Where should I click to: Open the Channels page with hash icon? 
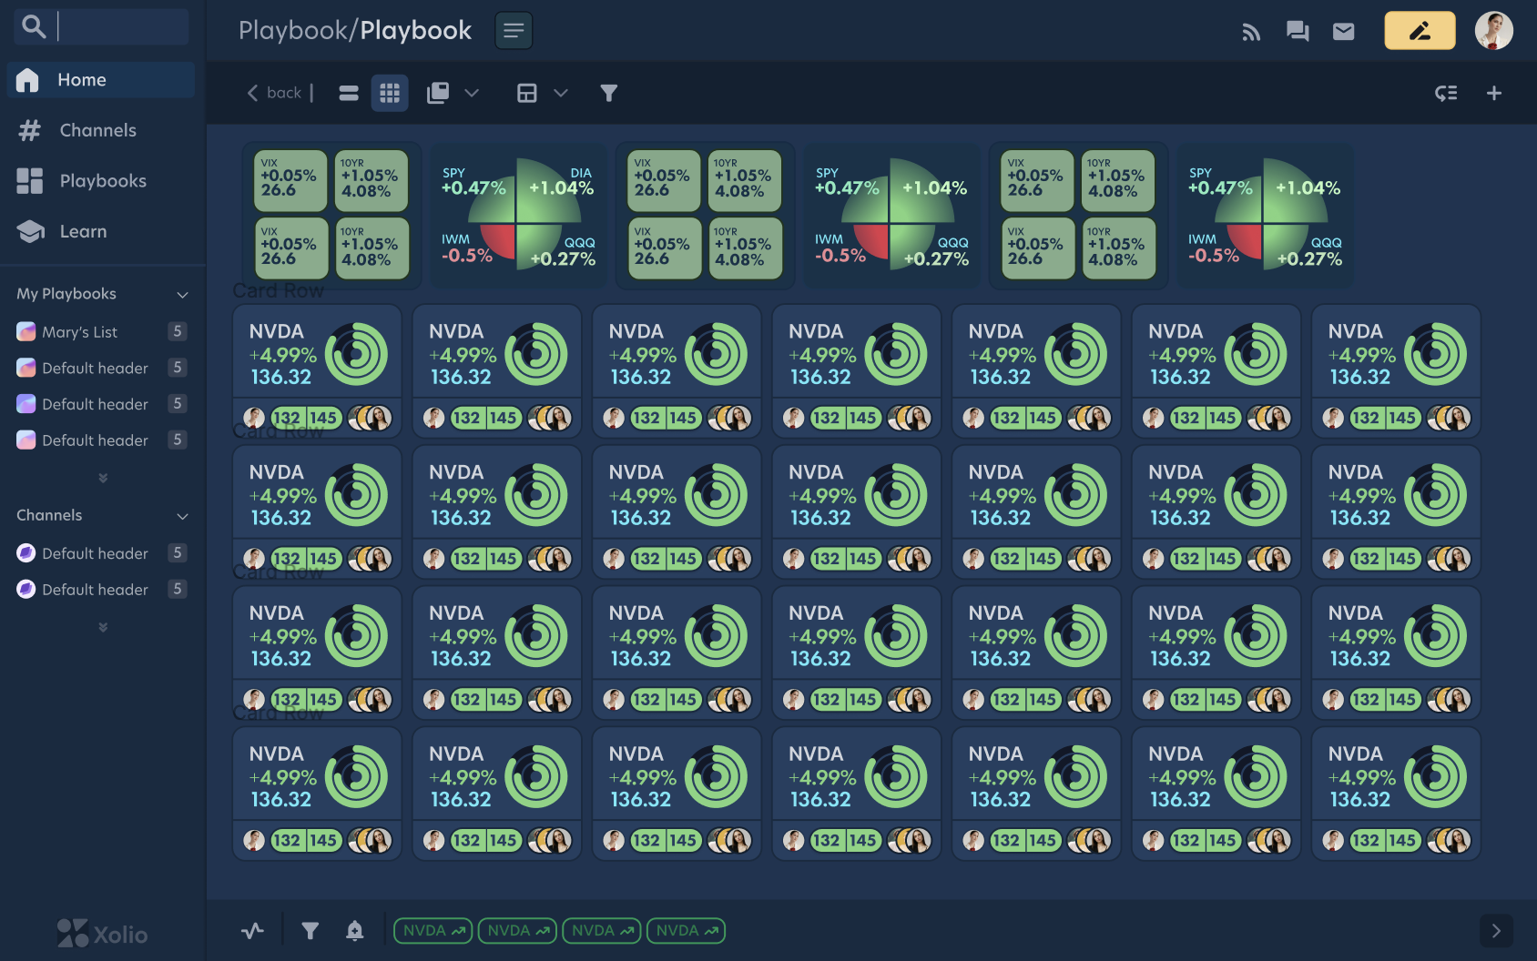click(x=101, y=130)
